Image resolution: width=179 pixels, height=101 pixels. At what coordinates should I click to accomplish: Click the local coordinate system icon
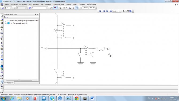tap(70, 8)
